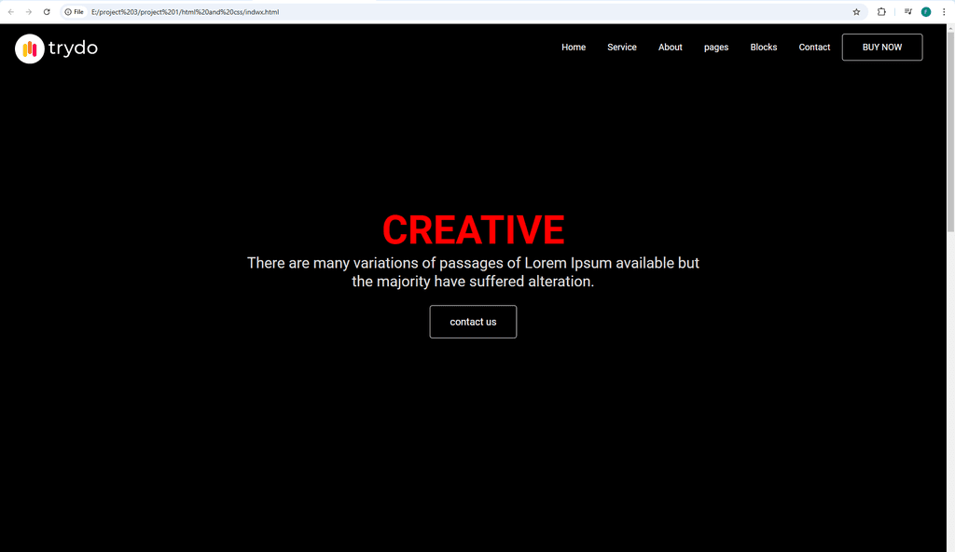The image size is (955, 552).
Task: Click the contact us button
Action: pyautogui.click(x=473, y=322)
